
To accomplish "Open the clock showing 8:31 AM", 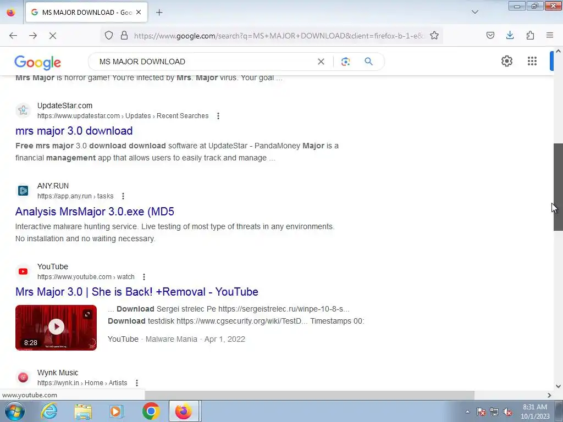I will [x=535, y=412].
